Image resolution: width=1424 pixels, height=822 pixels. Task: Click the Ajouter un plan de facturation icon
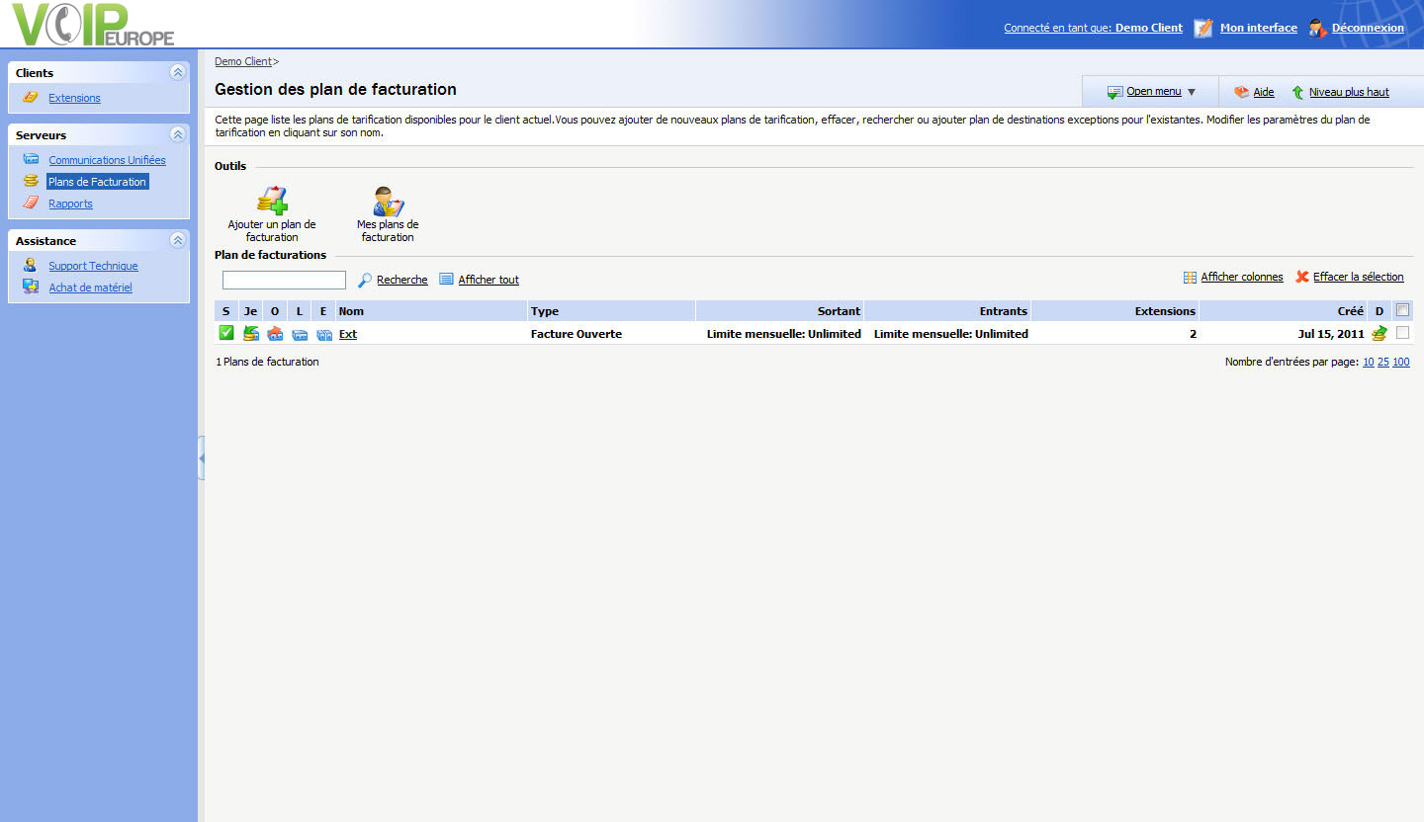pyautogui.click(x=272, y=201)
